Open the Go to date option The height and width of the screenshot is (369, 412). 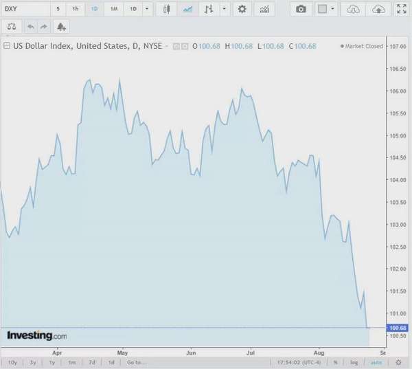point(137,363)
